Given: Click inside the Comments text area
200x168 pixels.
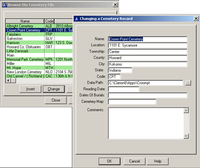Looking at the screenshot, I should pyautogui.click(x=146, y=123).
